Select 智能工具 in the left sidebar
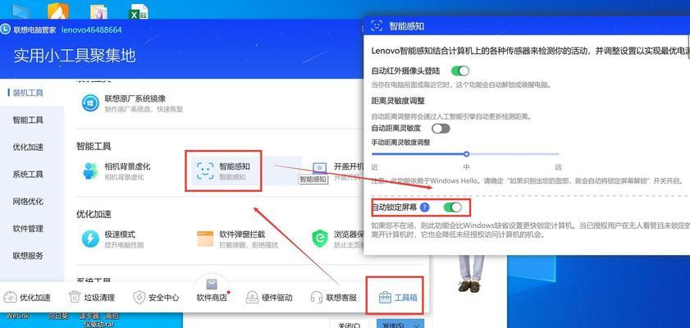Viewport: 690px width, 328px height. [28, 120]
